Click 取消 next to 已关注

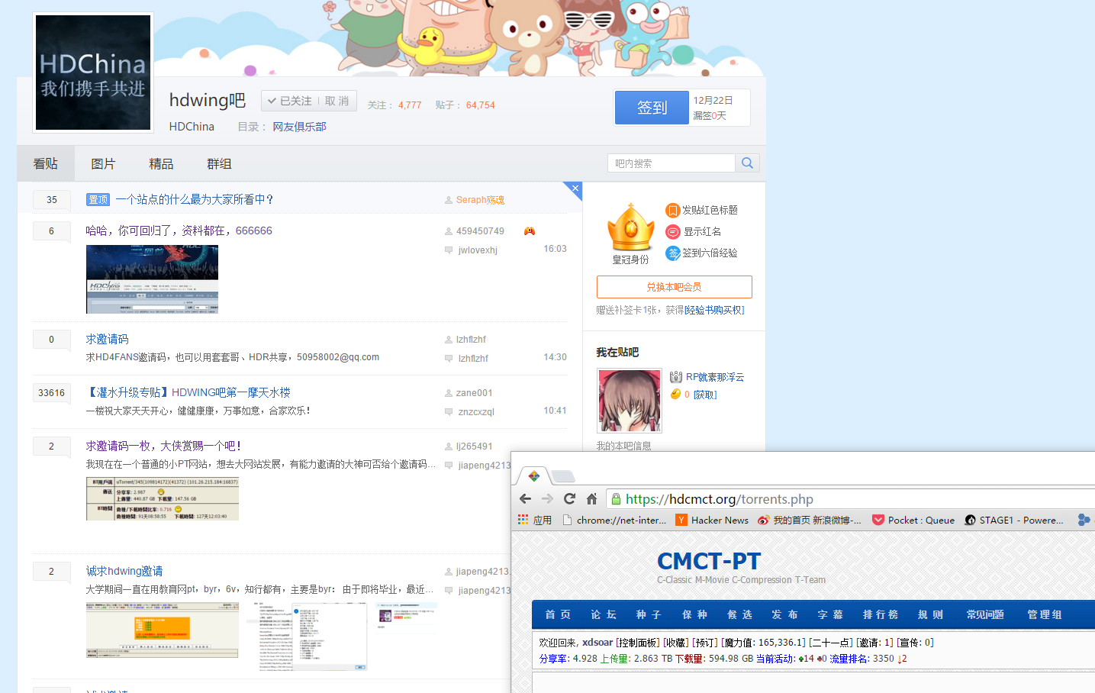tap(337, 101)
